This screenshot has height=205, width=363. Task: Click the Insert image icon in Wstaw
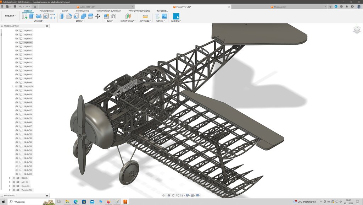[x=164, y=16]
